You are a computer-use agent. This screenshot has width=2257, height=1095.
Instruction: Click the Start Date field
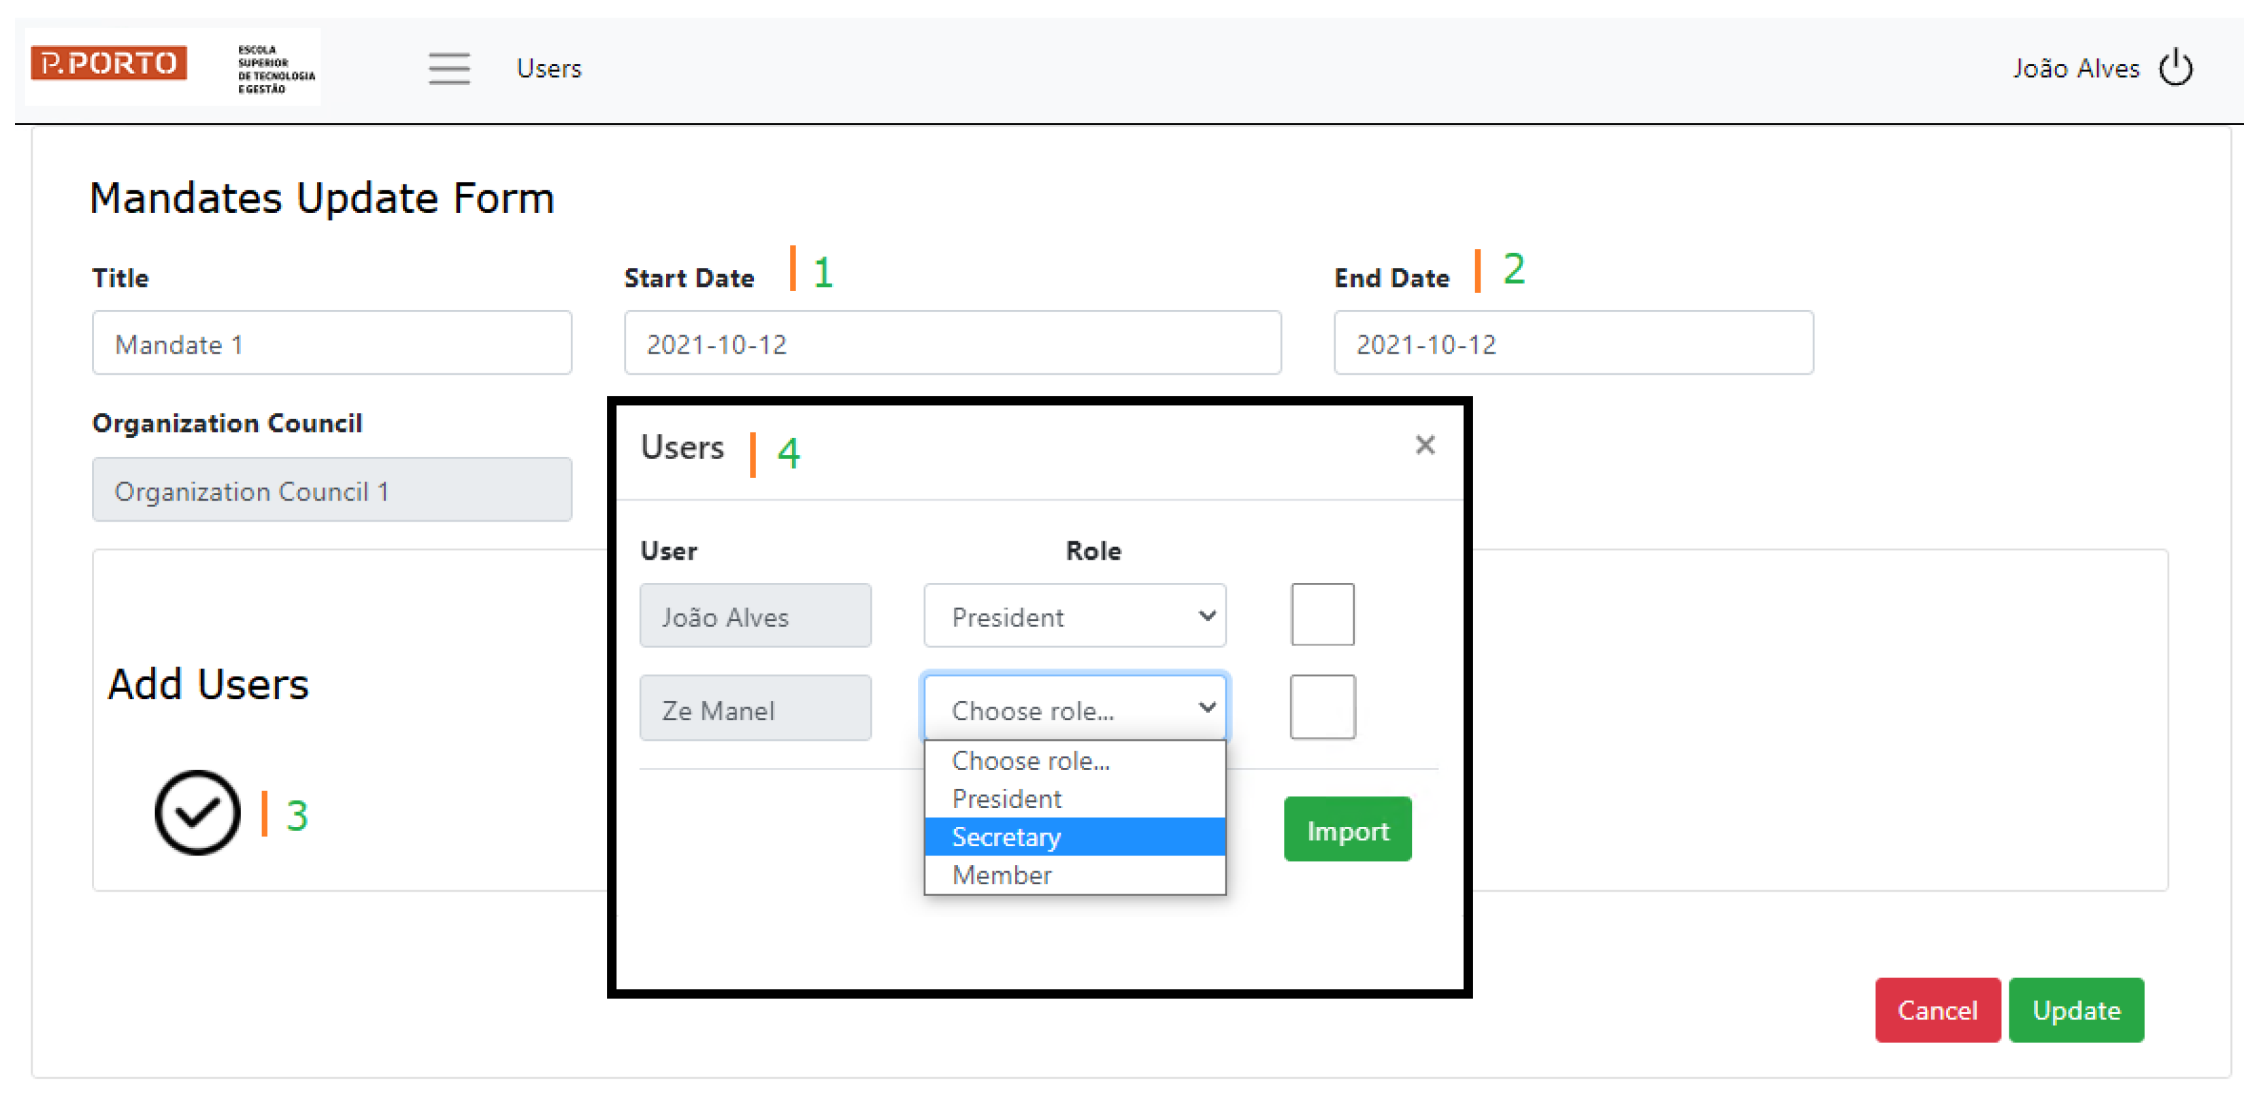951,343
